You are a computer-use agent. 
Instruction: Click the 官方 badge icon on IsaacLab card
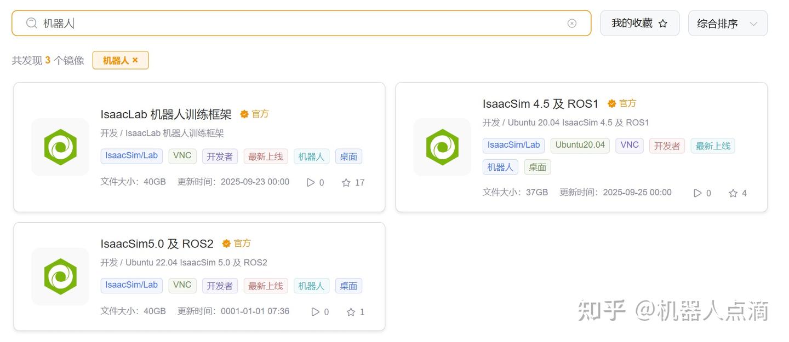pyautogui.click(x=244, y=114)
